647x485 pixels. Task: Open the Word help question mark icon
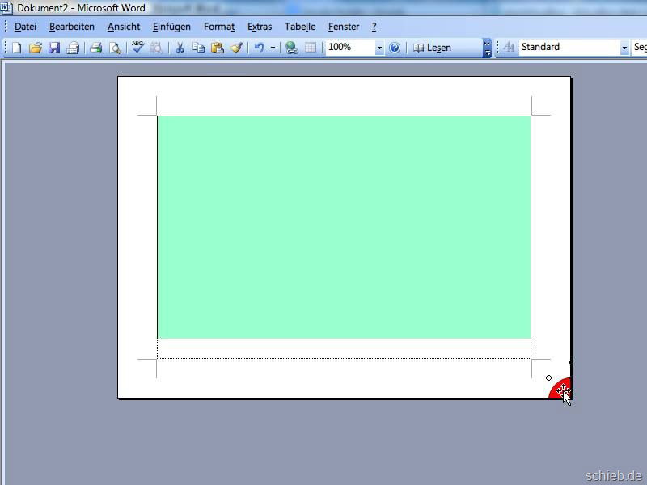[x=395, y=48]
